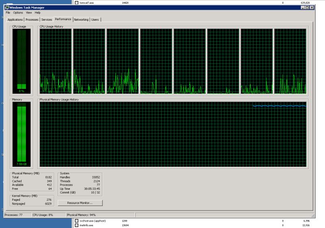Image resolution: width=325 pixels, height=228 pixels.
Task: Tick the inetinfo.exe checkbox in background list
Action: (x=76, y=225)
